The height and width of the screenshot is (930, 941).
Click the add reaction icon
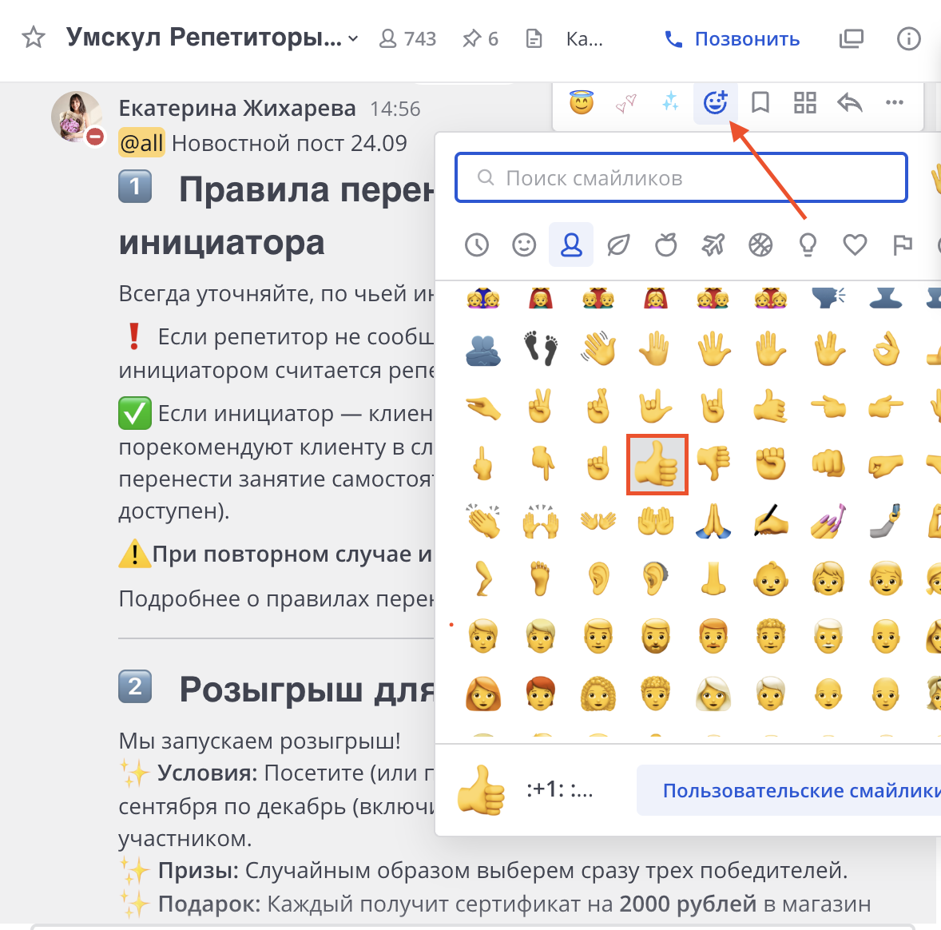click(716, 102)
